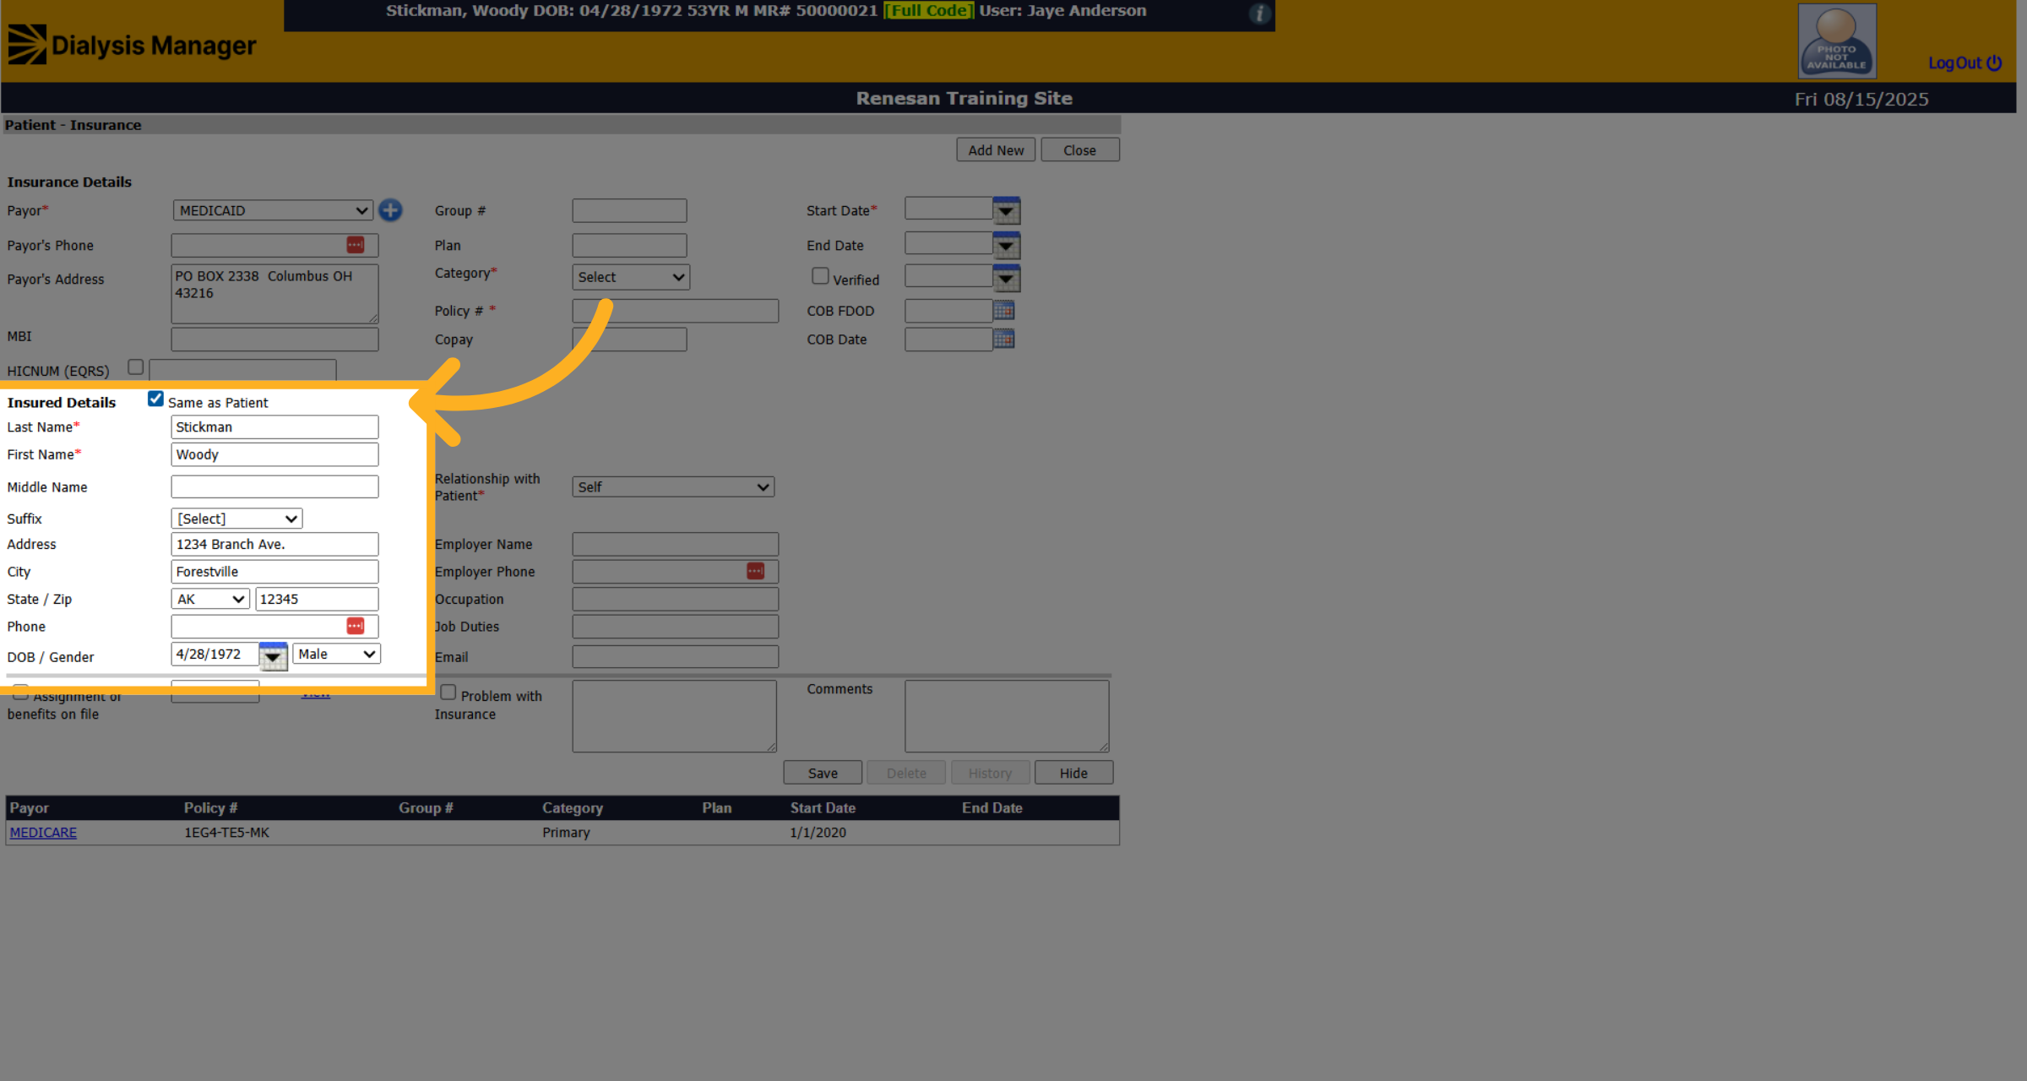The width and height of the screenshot is (2027, 1081).
Task: Click the Policy # input field
Action: coord(675,311)
